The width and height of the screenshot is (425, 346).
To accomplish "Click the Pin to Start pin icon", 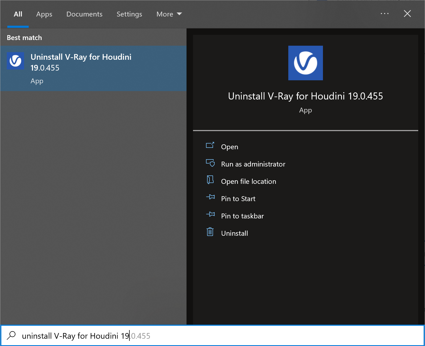I will point(210,197).
